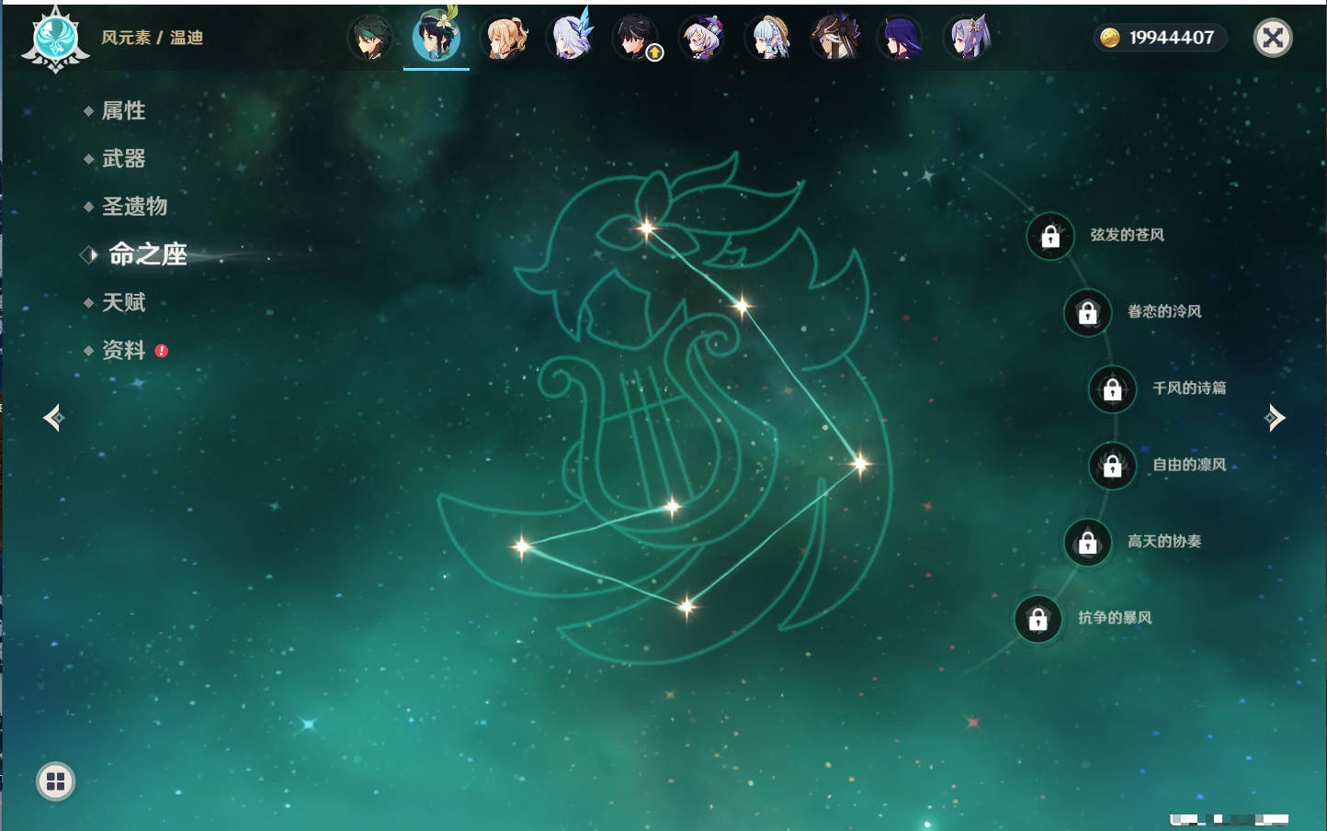Open the four-square grid button at bottom-left

click(x=55, y=781)
